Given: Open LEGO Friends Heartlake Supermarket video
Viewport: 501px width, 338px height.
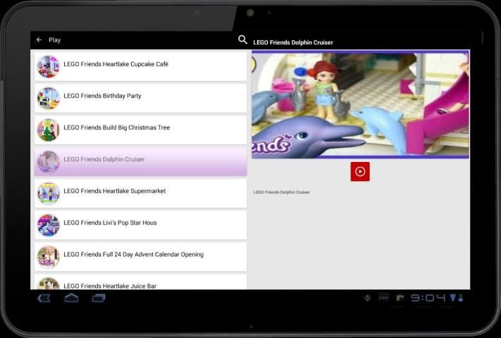Looking at the screenshot, I should [x=141, y=192].
